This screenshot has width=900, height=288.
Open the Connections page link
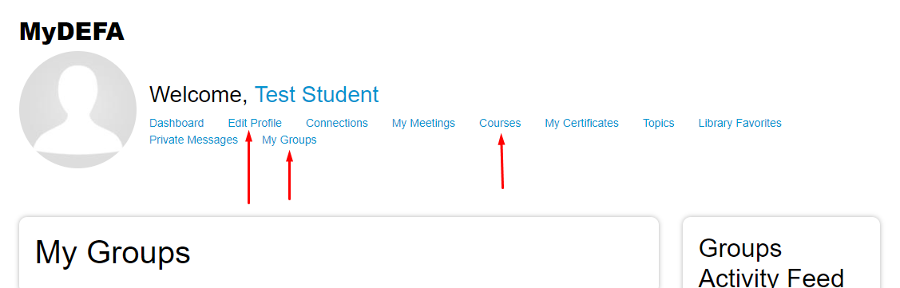(337, 124)
